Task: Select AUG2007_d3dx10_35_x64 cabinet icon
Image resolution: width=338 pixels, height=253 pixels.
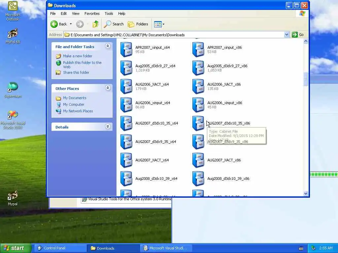Action: [x=126, y=123]
